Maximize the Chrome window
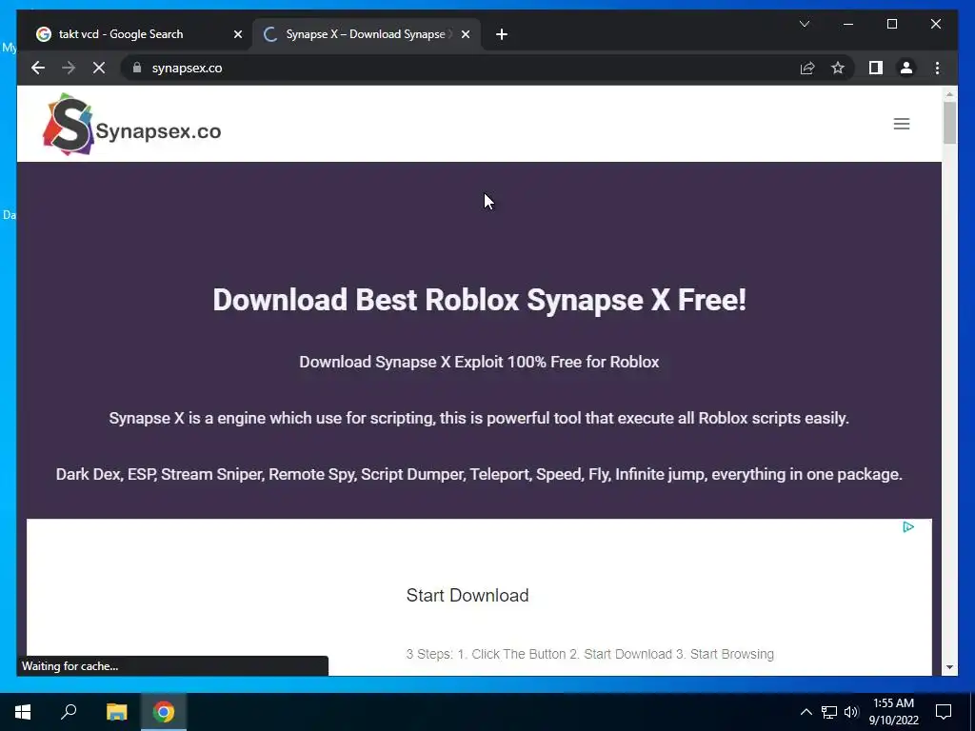975x731 pixels. (891, 24)
